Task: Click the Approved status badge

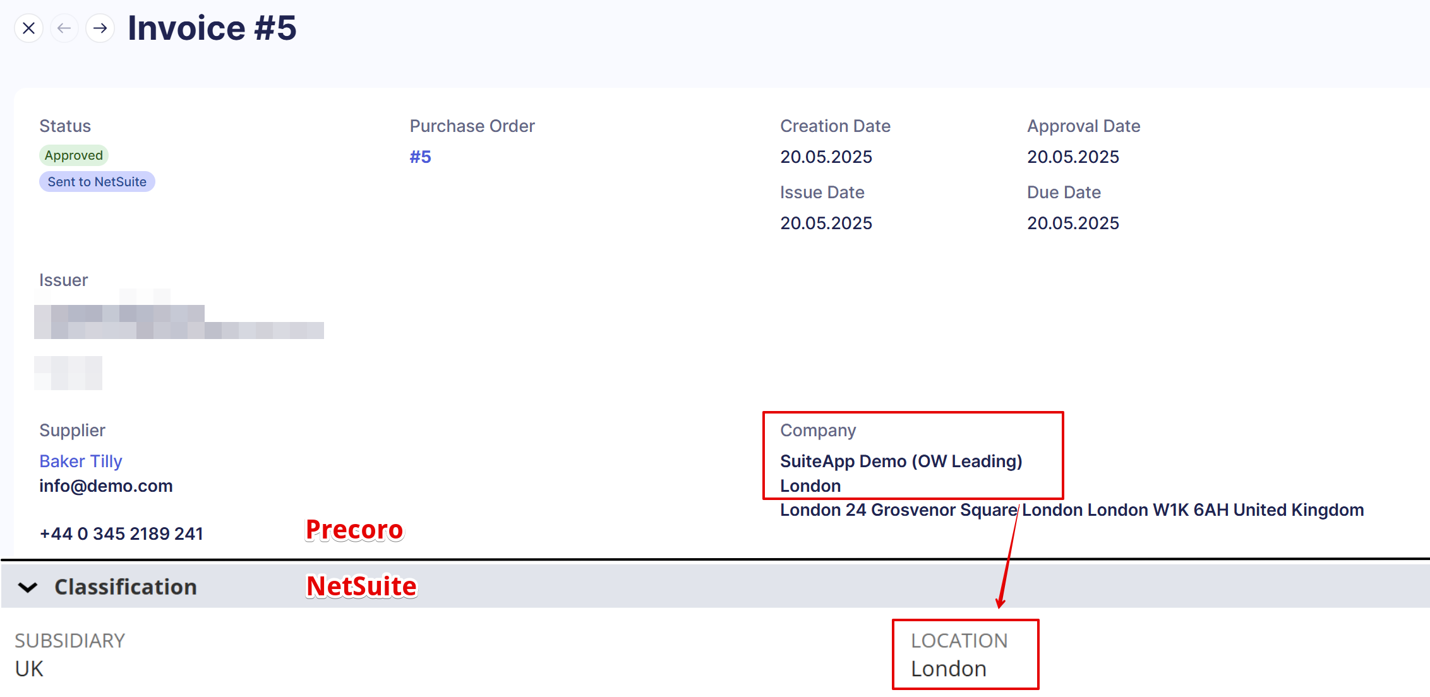Action: point(74,155)
